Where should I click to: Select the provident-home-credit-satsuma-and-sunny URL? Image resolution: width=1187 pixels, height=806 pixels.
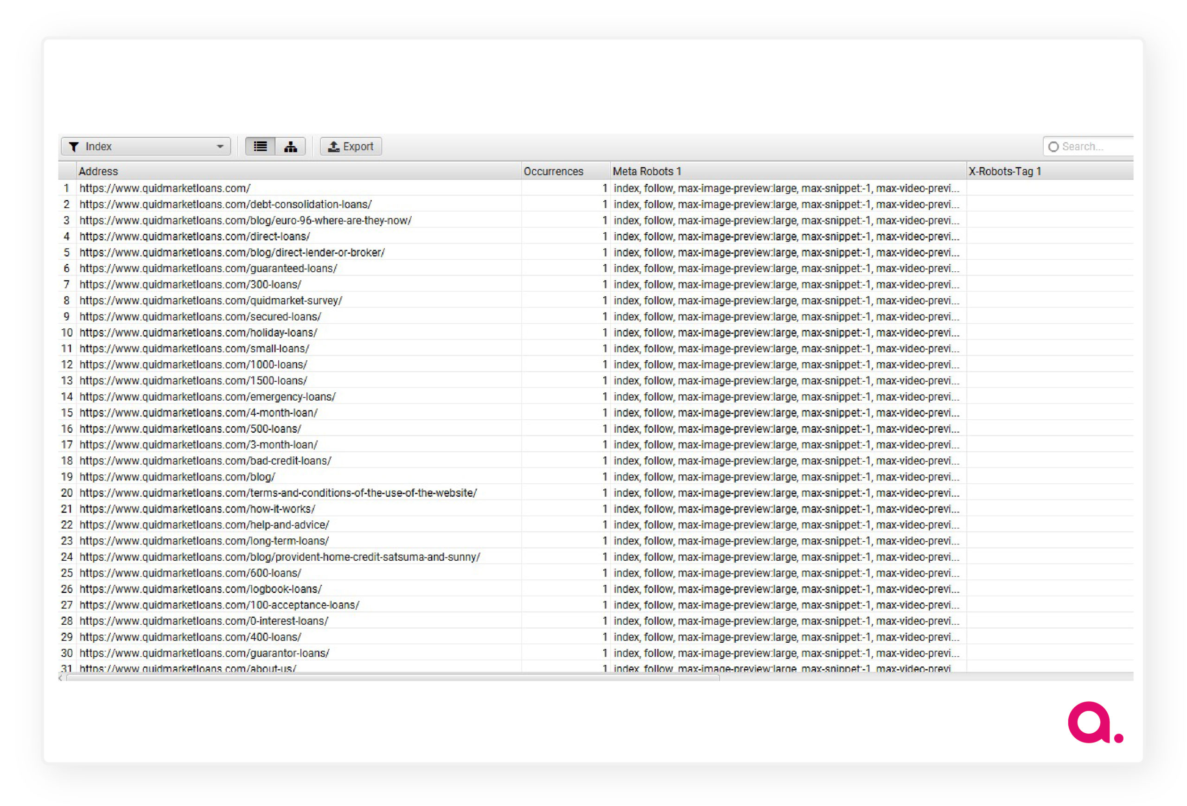pyautogui.click(x=281, y=557)
